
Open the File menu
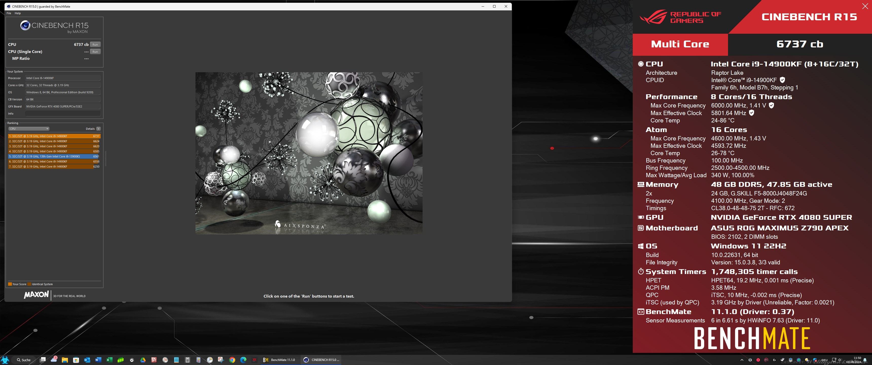[x=9, y=13]
